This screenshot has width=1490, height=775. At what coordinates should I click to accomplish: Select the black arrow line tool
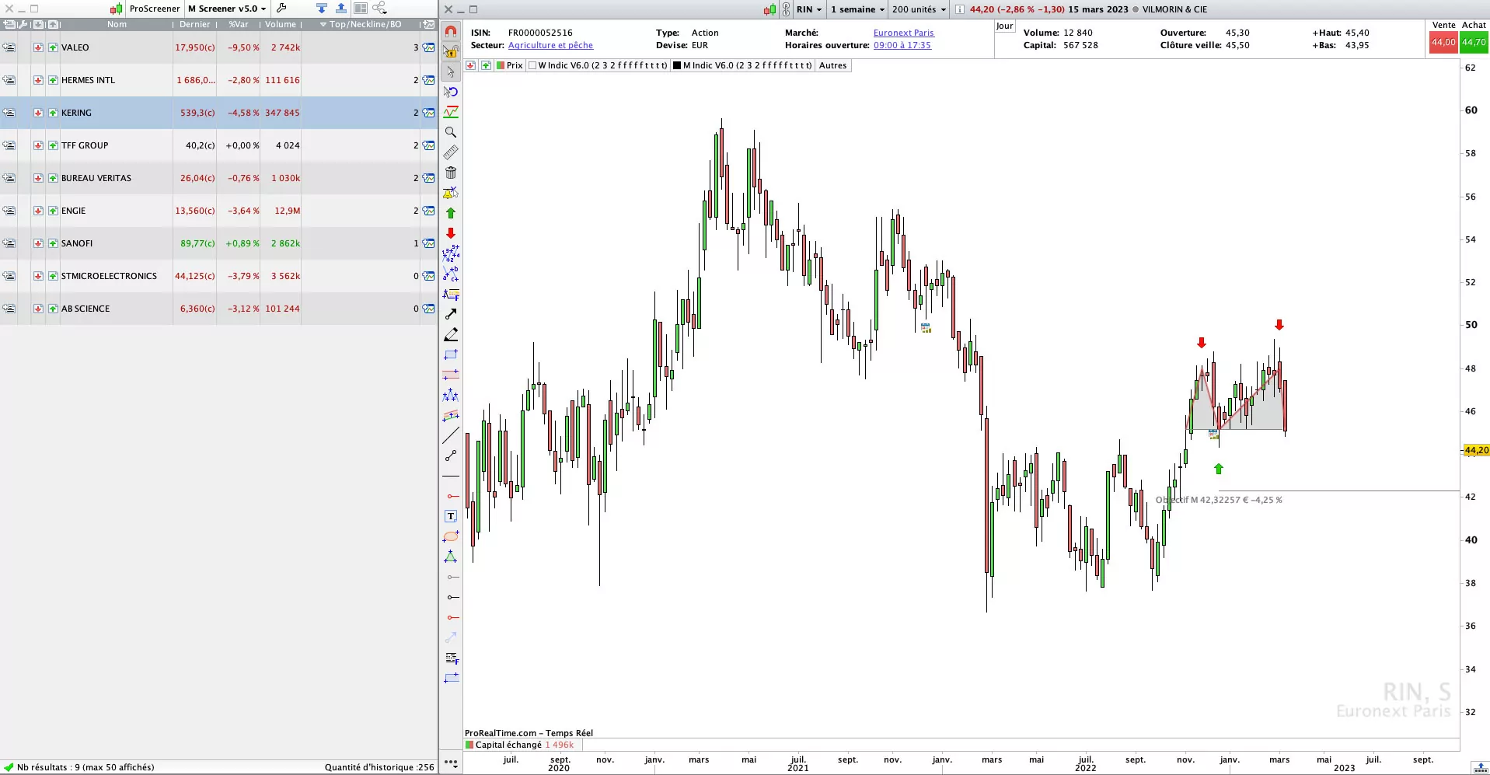pyautogui.click(x=451, y=314)
